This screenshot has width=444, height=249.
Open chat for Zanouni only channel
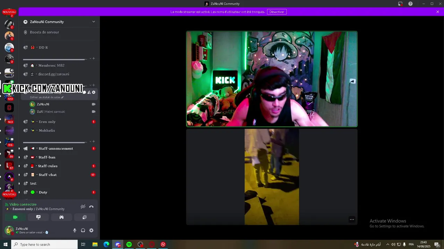point(84,92)
